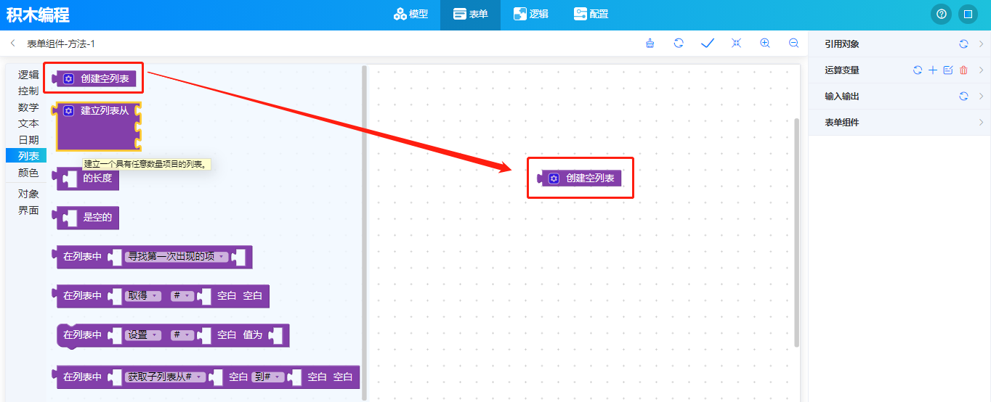Open the 取得 dropdown in list block

click(x=144, y=296)
